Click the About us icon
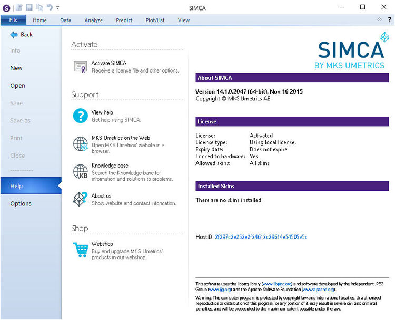The image size is (395, 320). click(x=80, y=199)
